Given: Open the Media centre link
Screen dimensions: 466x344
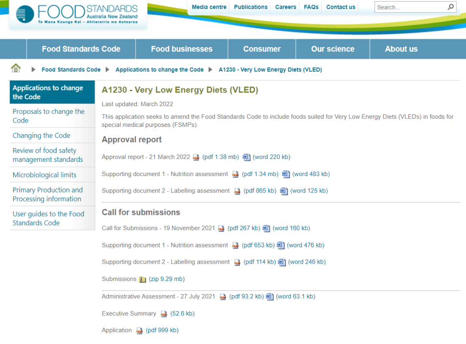Looking at the screenshot, I should tap(209, 7).
